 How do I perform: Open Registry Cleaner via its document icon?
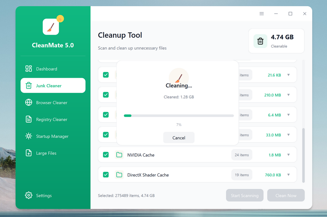coord(29,119)
